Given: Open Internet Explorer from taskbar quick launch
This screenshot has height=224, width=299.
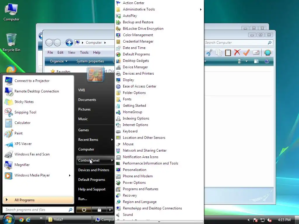Looking at the screenshot, I should pos(28,220).
